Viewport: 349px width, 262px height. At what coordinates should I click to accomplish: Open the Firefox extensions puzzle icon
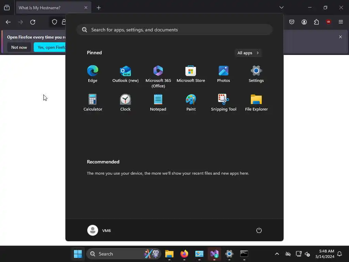(316, 22)
